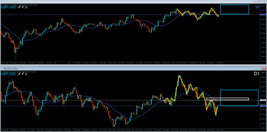Click the chart shift marker on Daily chart
The image size is (267, 132).
point(220,72)
